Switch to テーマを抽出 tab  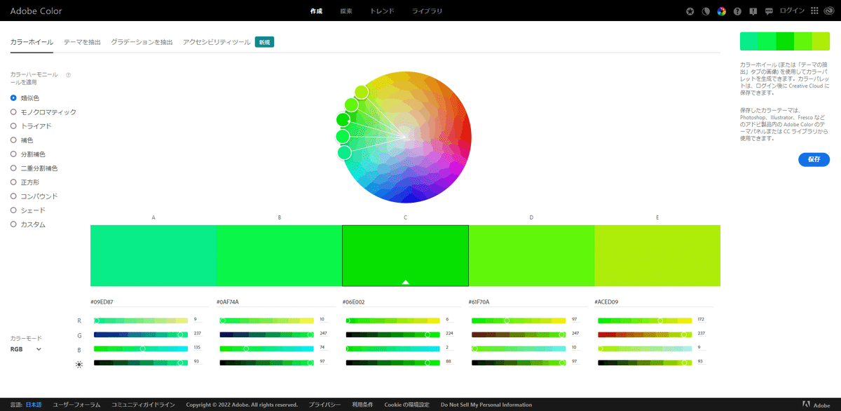(82, 42)
